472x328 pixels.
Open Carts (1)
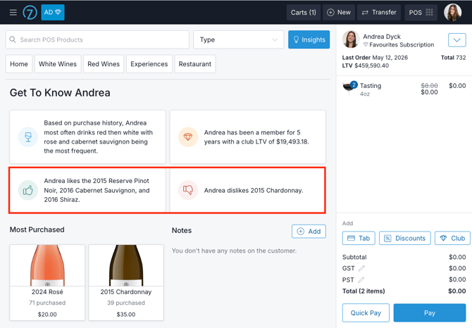pyautogui.click(x=304, y=13)
